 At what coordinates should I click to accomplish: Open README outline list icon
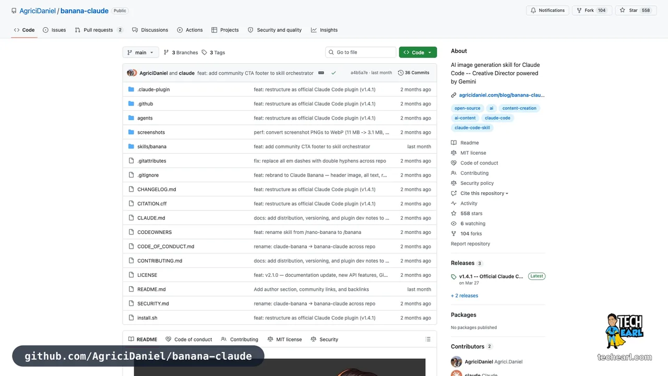pos(428,339)
